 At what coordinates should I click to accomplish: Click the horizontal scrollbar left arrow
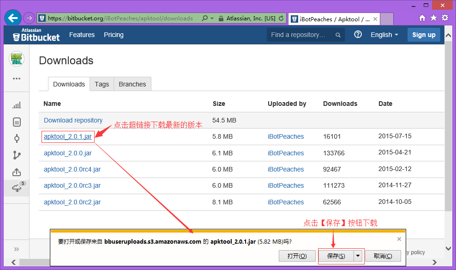point(14,262)
